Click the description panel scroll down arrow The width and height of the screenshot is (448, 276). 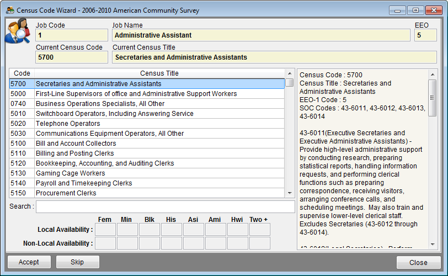click(433, 245)
